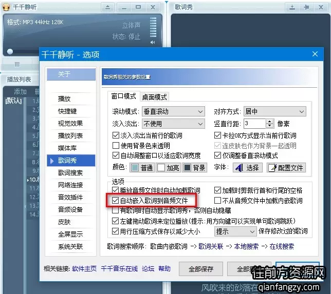Screen dimensions: 331x294
Task: Open the 歌词关联 link
Action: [211, 246]
